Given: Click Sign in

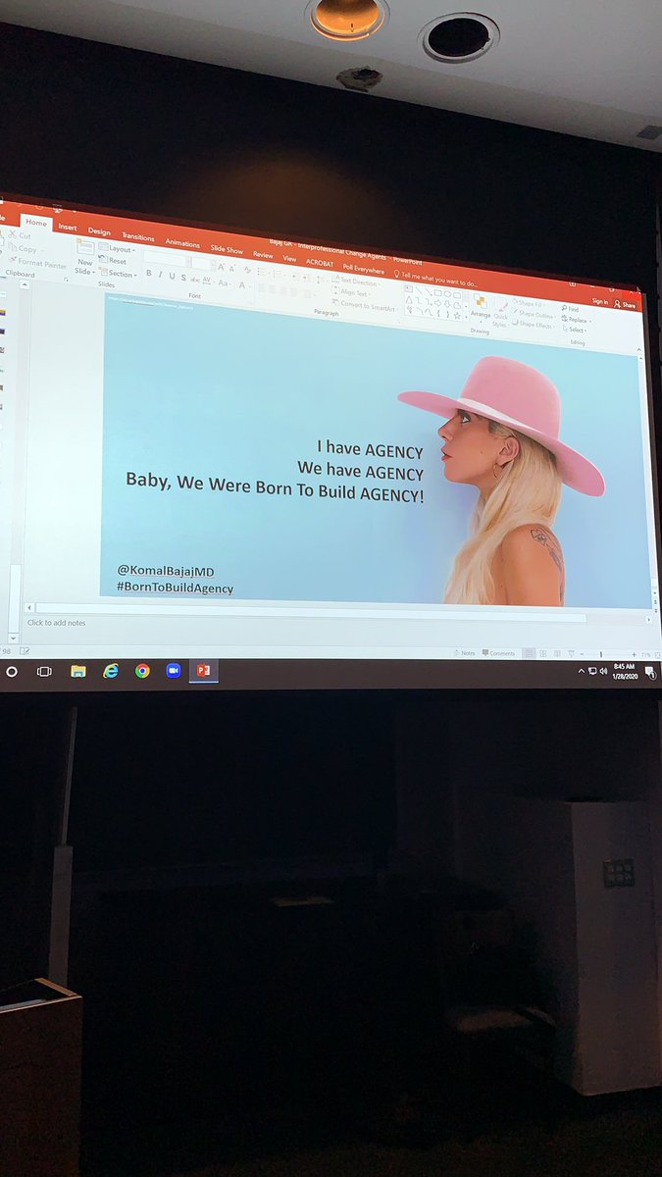Looking at the screenshot, I should click(600, 302).
